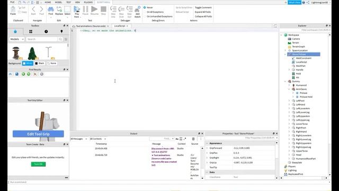The width and height of the screenshot is (339, 191).
Task: Click the Resume test icon
Action: (94, 9)
